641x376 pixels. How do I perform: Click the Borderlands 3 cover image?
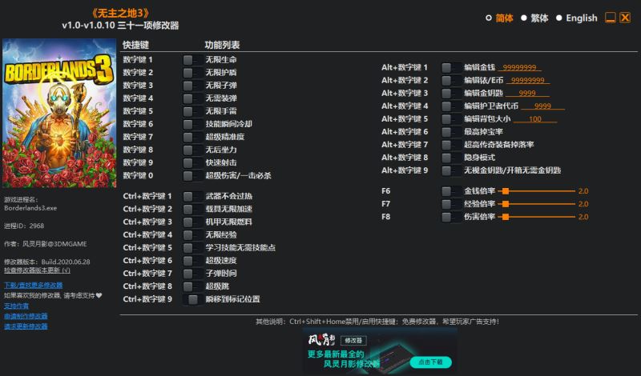59,113
